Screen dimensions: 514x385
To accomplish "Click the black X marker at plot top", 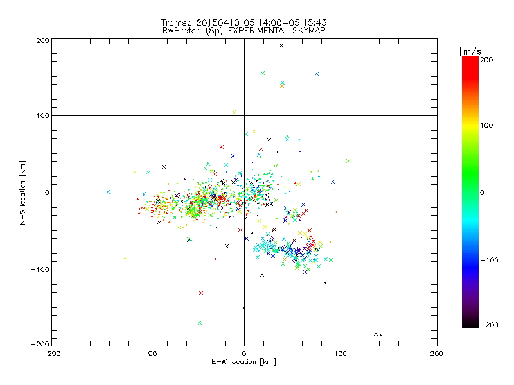I will coord(281,46).
